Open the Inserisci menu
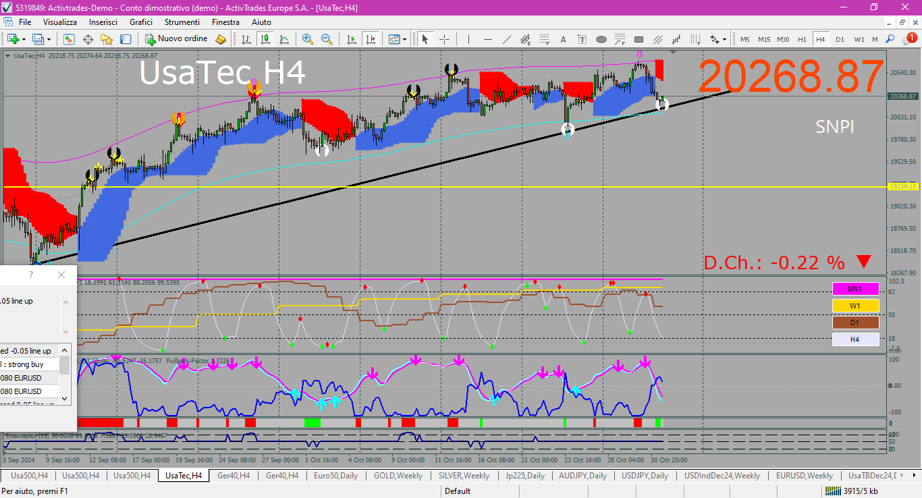 coord(103,22)
